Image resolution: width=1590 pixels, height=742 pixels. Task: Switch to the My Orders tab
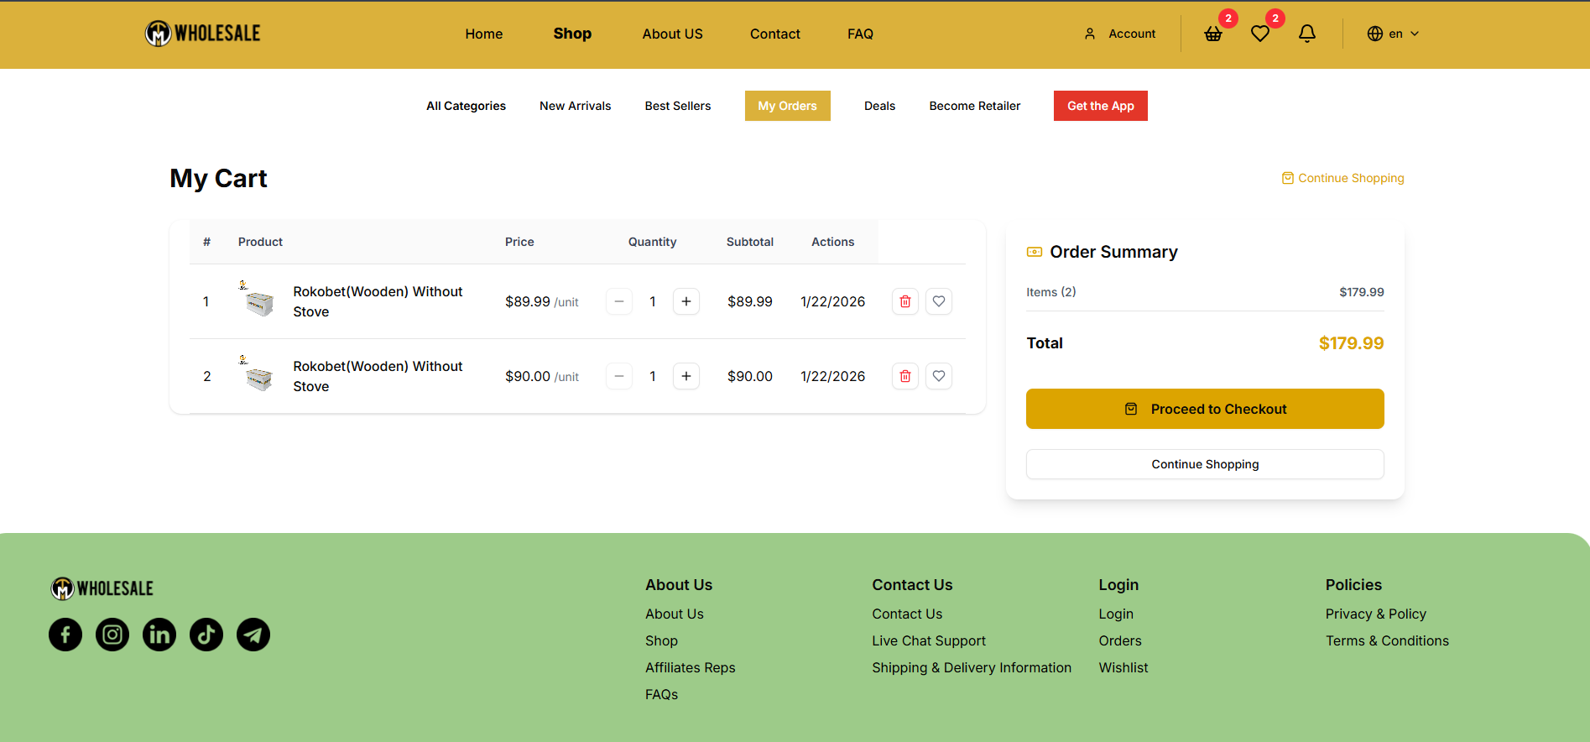coord(787,106)
